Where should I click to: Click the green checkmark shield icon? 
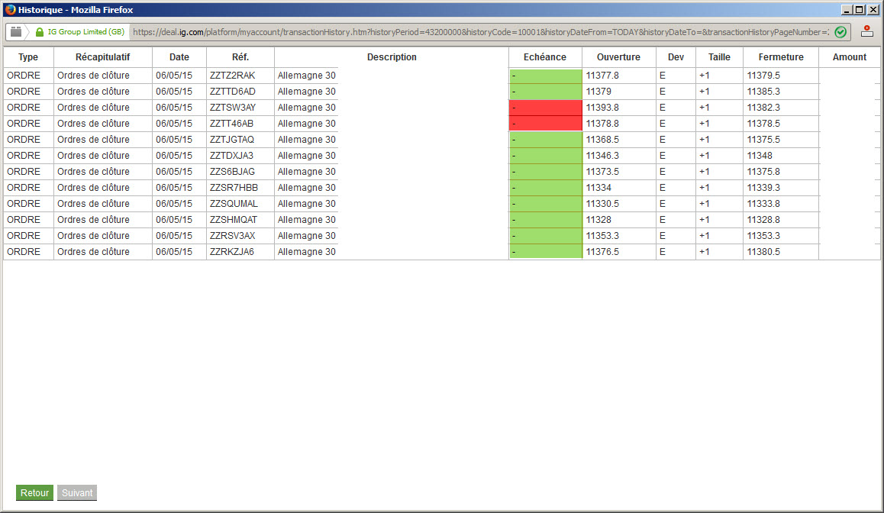(840, 32)
